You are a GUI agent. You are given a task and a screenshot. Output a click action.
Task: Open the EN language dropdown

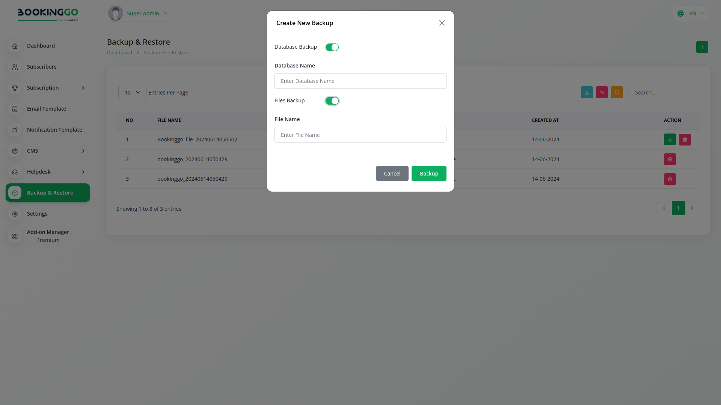[x=691, y=13]
